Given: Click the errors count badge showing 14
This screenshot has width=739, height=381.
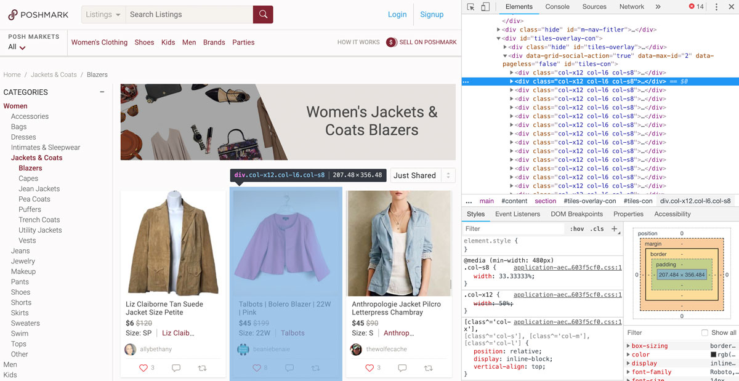Looking at the screenshot, I should tap(696, 7).
